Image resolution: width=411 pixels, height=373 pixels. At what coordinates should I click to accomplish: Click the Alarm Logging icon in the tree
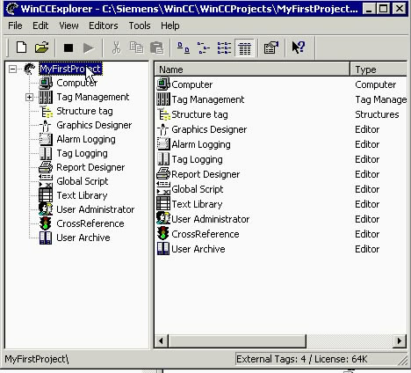point(46,139)
